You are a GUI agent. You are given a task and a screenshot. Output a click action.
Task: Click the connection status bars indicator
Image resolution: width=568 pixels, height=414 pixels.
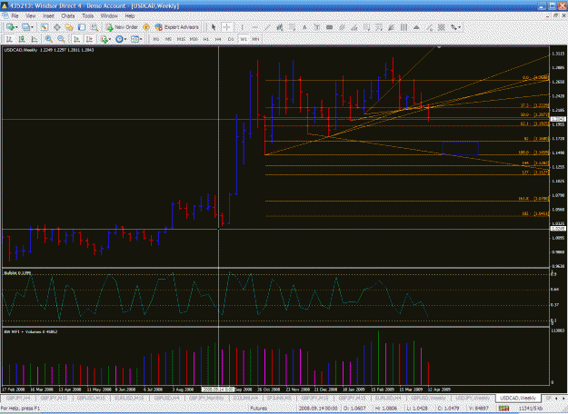pos(503,409)
